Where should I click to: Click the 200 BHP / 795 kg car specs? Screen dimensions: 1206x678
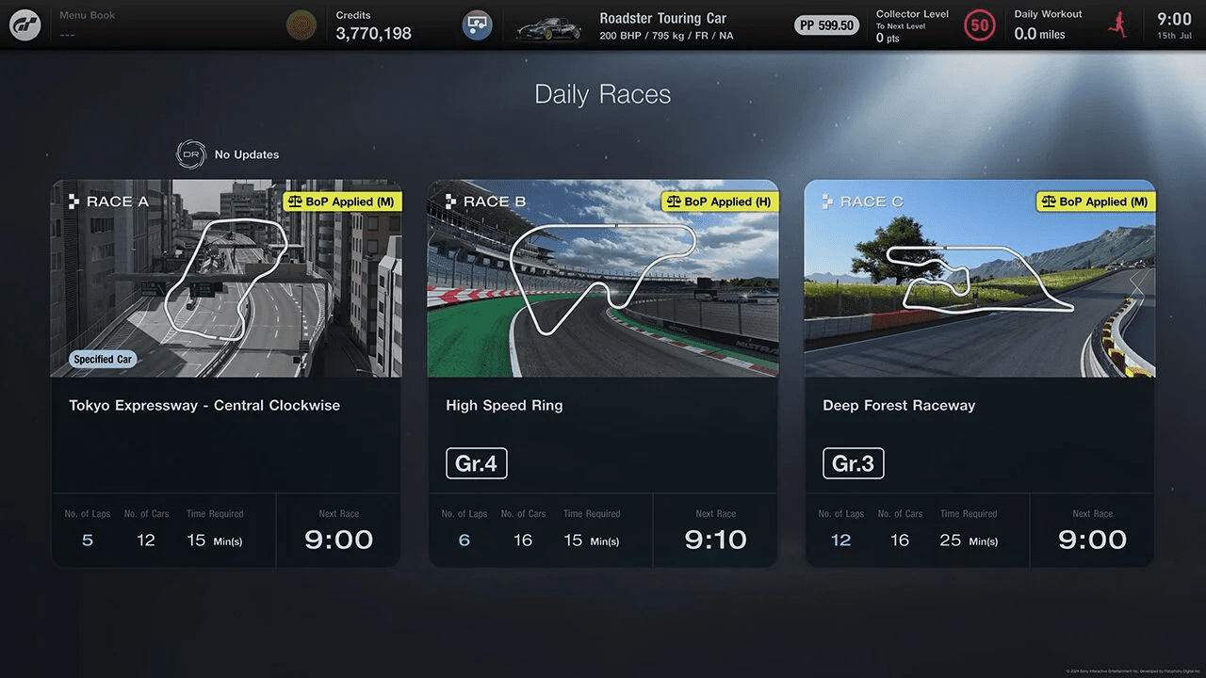click(x=666, y=36)
